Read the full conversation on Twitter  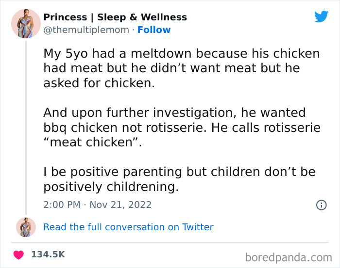pyautogui.click(x=128, y=227)
